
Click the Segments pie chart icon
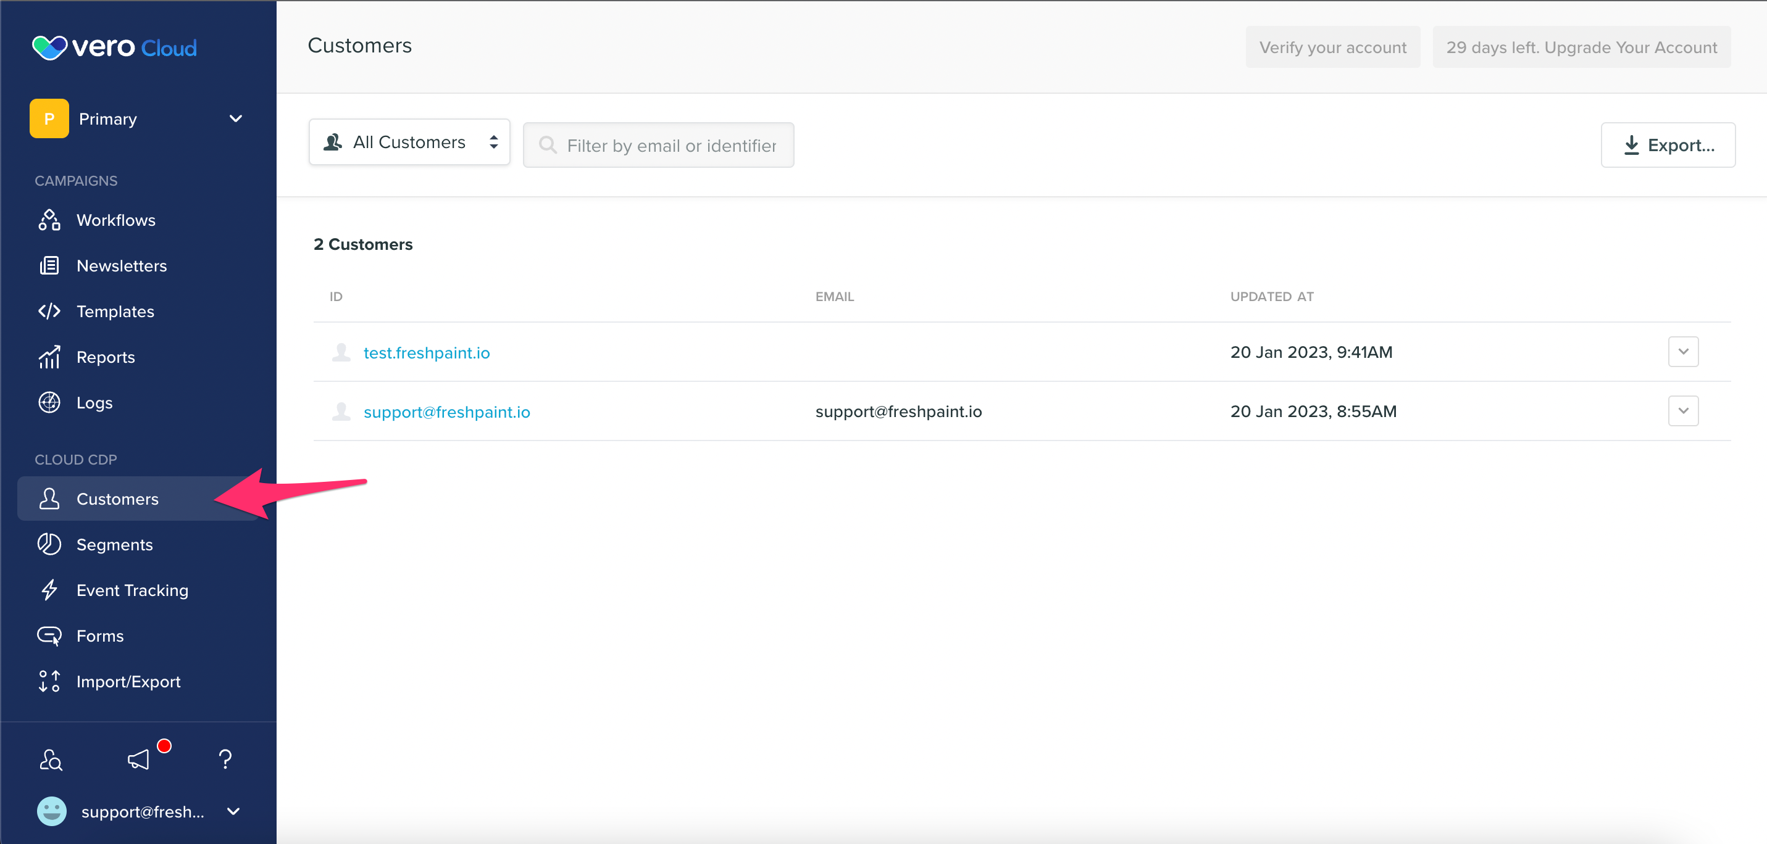point(49,544)
